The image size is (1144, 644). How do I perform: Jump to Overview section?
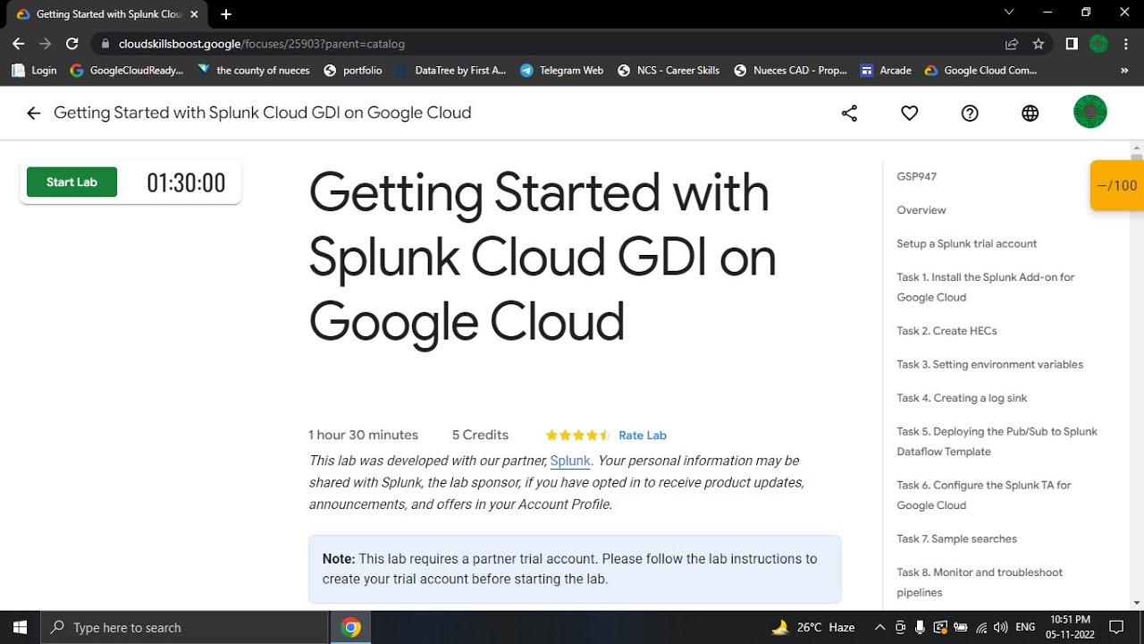pyautogui.click(x=921, y=210)
